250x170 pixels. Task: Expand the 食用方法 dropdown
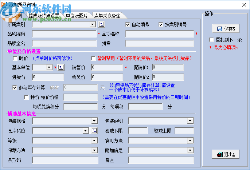[x=190, y=141]
